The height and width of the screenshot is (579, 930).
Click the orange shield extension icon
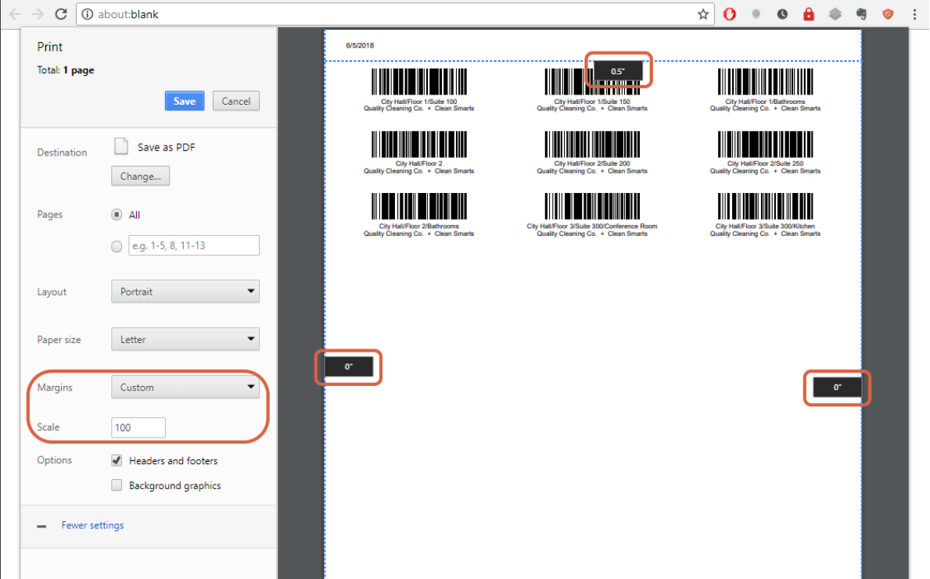pyautogui.click(x=888, y=14)
